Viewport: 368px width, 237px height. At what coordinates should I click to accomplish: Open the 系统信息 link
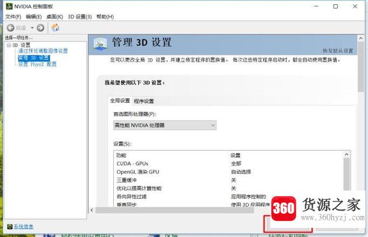[x=23, y=226]
